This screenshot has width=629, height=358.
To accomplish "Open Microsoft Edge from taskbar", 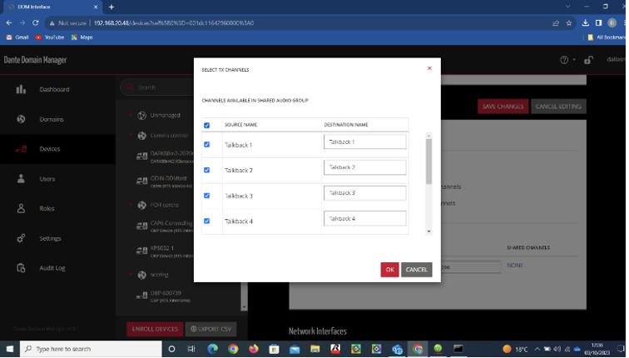I will pyautogui.click(x=213, y=349).
